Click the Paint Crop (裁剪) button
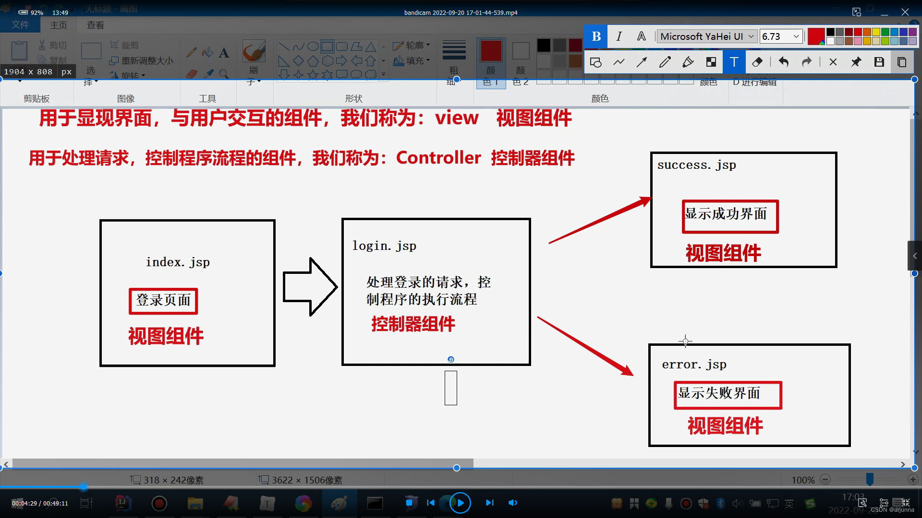This screenshot has height=518, width=922. point(124,45)
